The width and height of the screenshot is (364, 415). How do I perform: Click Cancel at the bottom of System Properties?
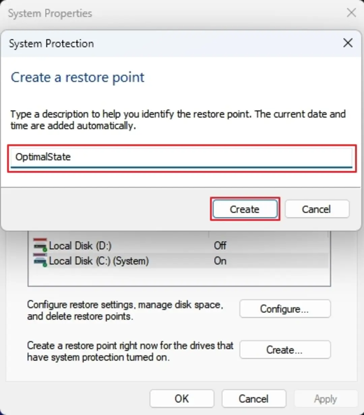pos(254,399)
